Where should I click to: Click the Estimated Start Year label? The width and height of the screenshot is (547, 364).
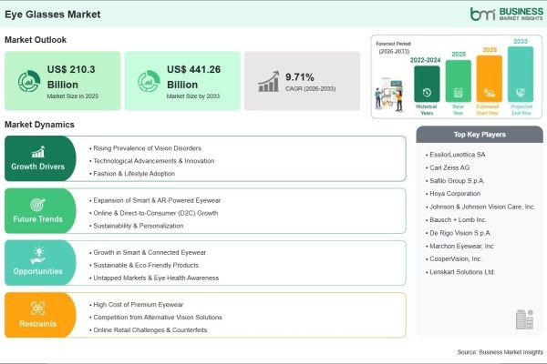pyautogui.click(x=488, y=110)
